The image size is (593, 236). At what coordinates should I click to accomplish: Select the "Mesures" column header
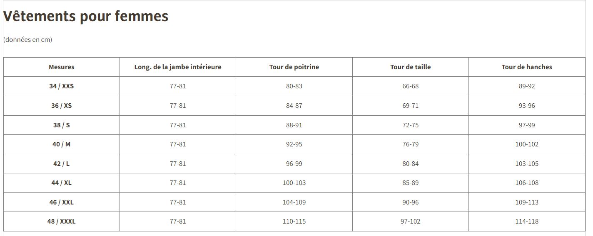(x=62, y=67)
